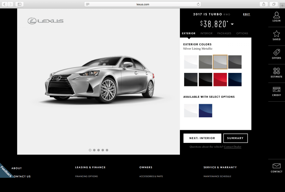Viewport: 285px width, 192px height.
Task: Select white swatch under select options
Action: (x=191, y=111)
